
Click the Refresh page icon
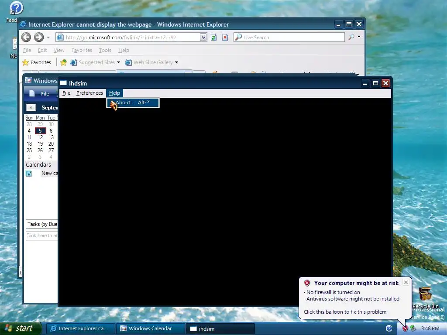(213, 38)
